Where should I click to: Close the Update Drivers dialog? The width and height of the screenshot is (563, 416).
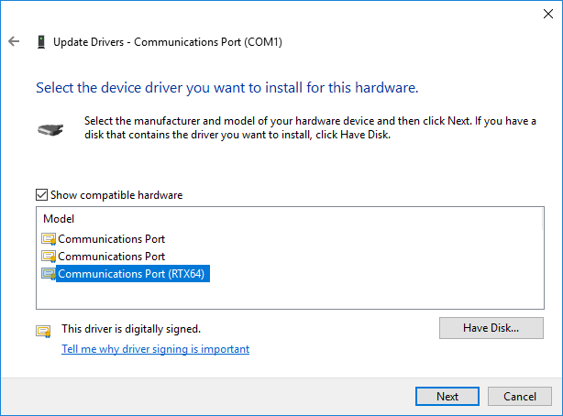(x=548, y=14)
